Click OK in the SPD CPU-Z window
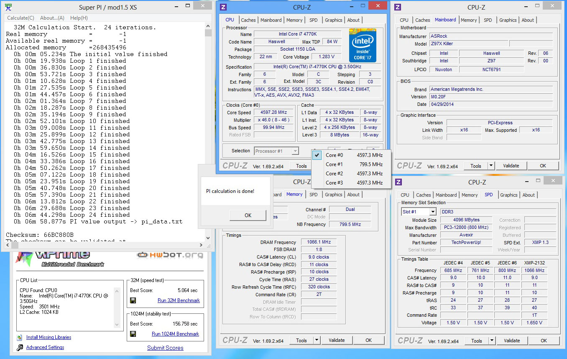The width and height of the screenshot is (567, 359). 544,341
